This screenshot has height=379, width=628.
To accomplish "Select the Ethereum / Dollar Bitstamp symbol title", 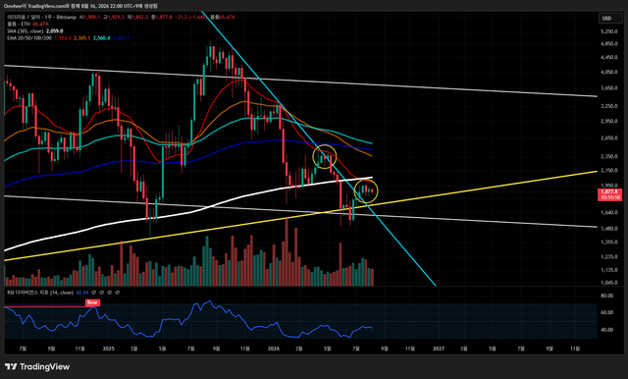I will click(x=41, y=18).
